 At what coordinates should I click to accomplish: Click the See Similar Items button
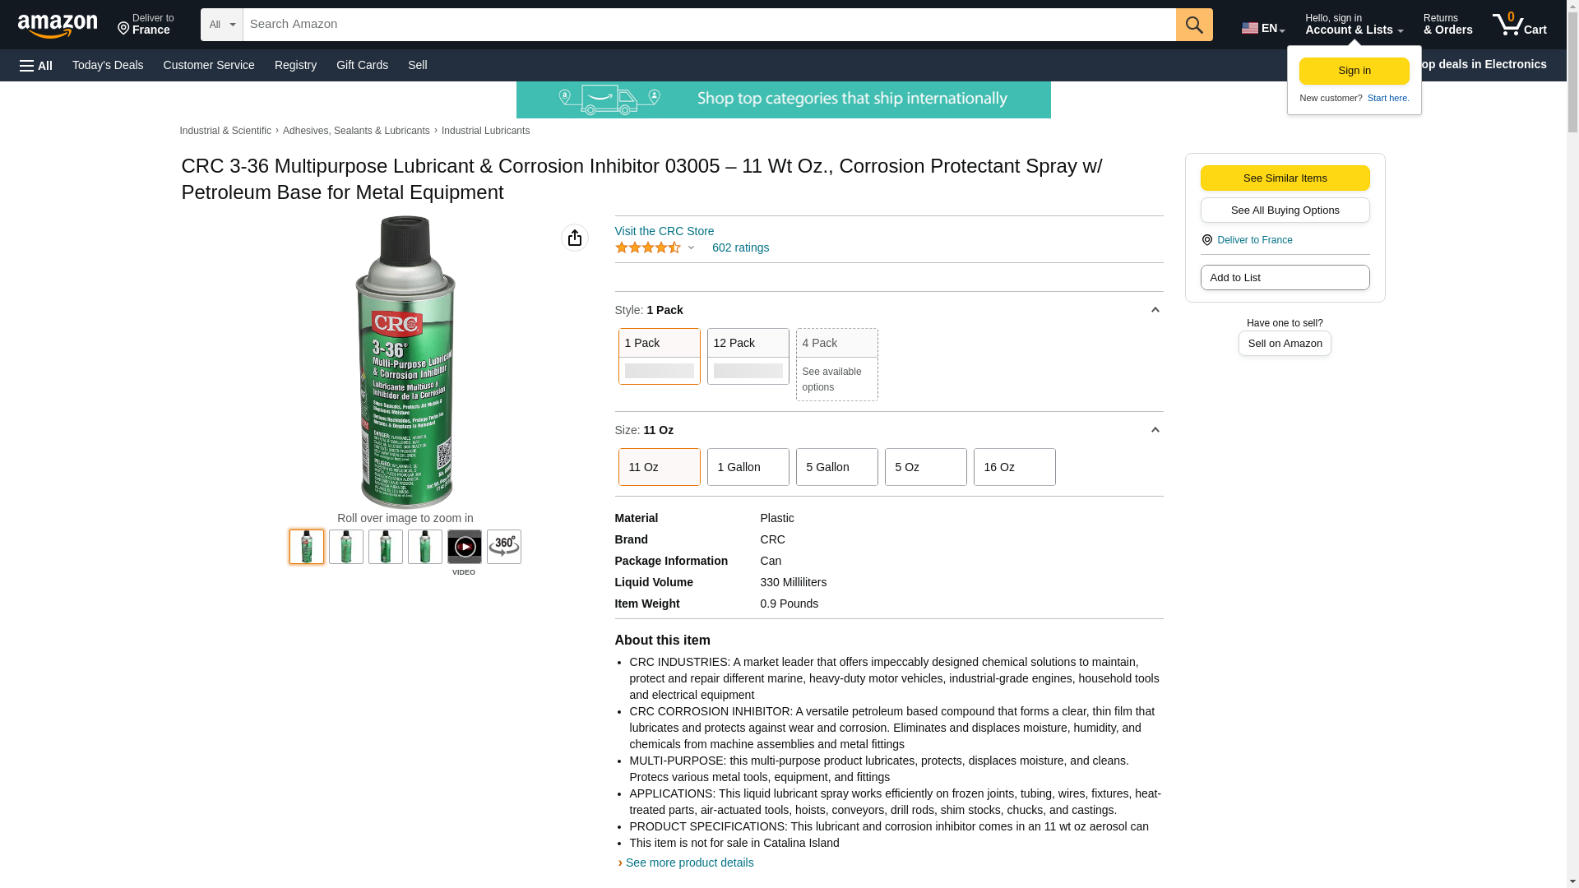(1285, 178)
